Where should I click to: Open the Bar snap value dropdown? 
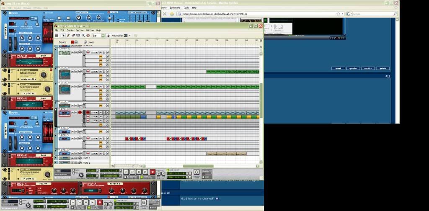pyautogui.click(x=103, y=36)
